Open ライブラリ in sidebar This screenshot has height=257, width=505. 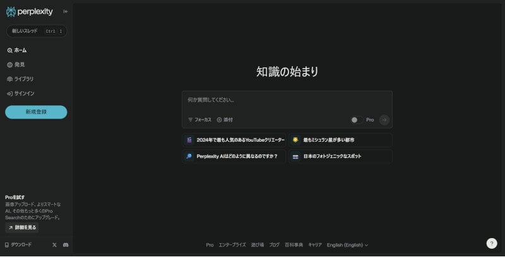20,79
